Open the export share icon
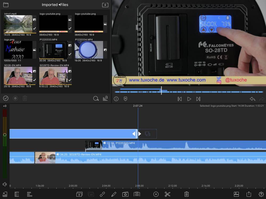The height and width of the screenshot is (199, 266). pyautogui.click(x=249, y=194)
